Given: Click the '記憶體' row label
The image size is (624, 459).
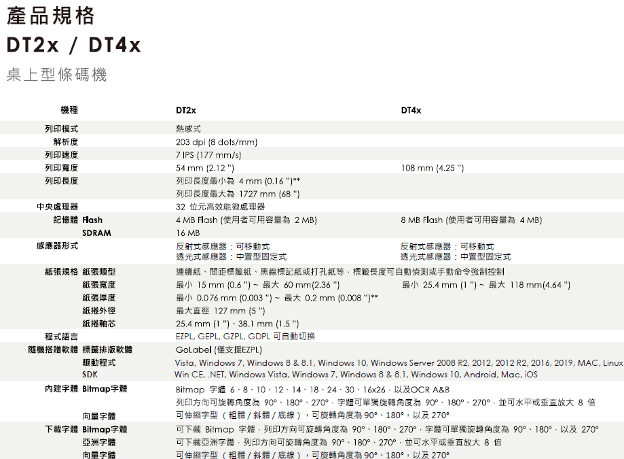Looking at the screenshot, I should [66, 220].
